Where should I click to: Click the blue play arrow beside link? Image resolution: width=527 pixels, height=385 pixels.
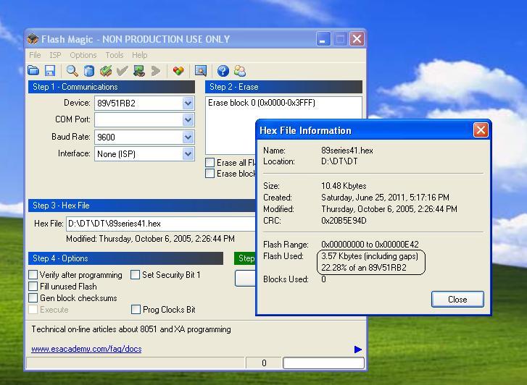click(x=358, y=350)
